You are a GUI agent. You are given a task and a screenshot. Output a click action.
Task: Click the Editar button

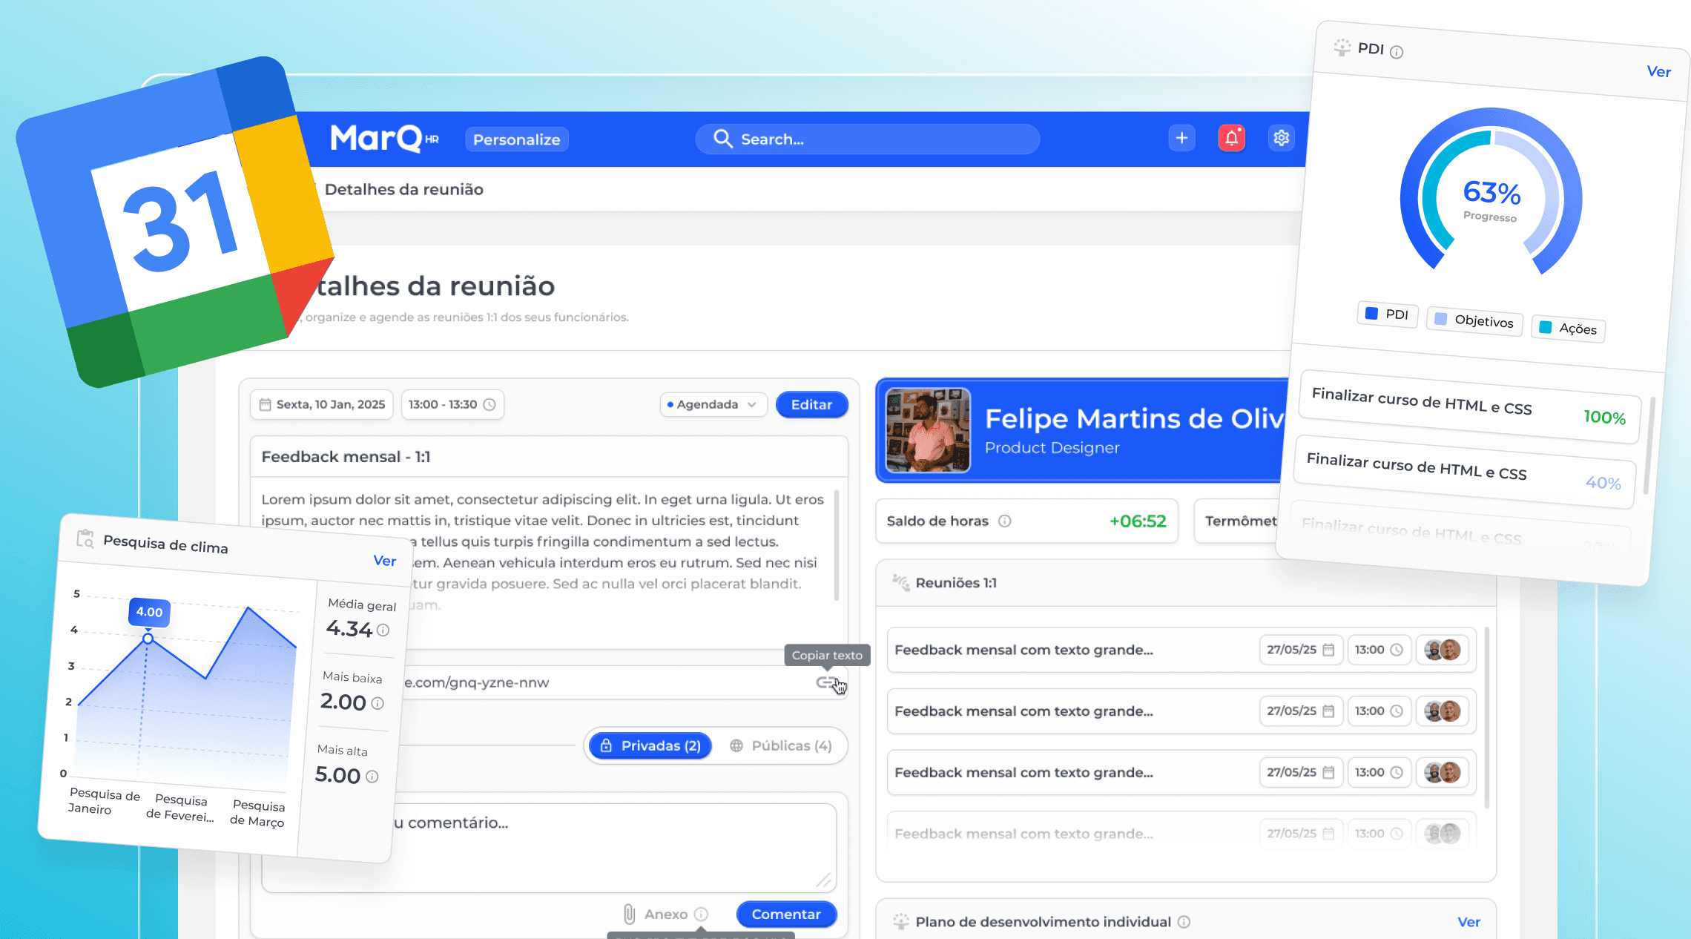(x=811, y=404)
